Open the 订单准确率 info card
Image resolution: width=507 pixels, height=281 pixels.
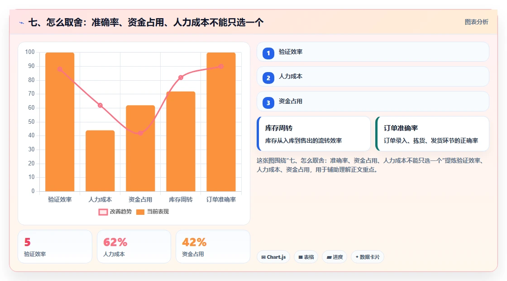(x=432, y=134)
